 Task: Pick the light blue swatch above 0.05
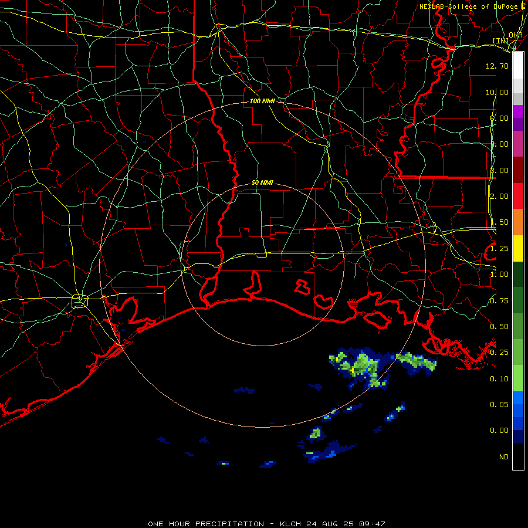click(x=518, y=398)
